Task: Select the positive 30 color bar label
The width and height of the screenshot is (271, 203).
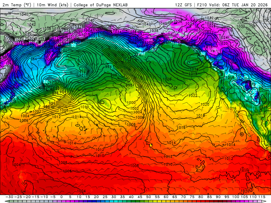Action: point(114,197)
